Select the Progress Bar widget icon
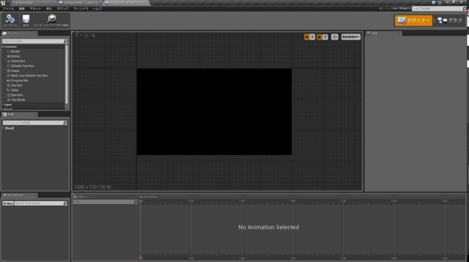The image size is (469, 262). (x=9, y=81)
